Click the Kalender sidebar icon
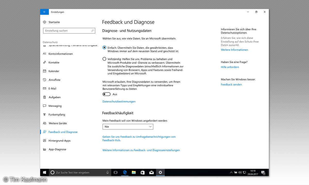The image size is (309, 185). [x=45, y=71]
